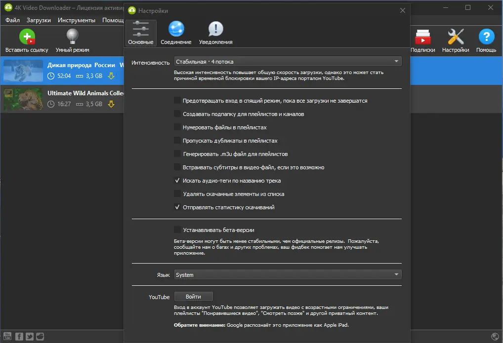
Task: Click download arrow icon for Дикая природа России
Action: coord(111,76)
